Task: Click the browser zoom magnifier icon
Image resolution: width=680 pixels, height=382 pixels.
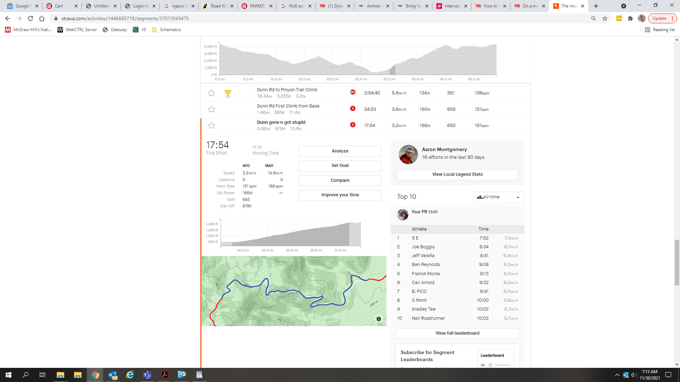Action: pyautogui.click(x=594, y=18)
